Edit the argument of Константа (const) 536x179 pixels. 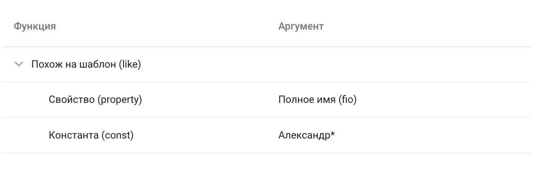(x=306, y=135)
